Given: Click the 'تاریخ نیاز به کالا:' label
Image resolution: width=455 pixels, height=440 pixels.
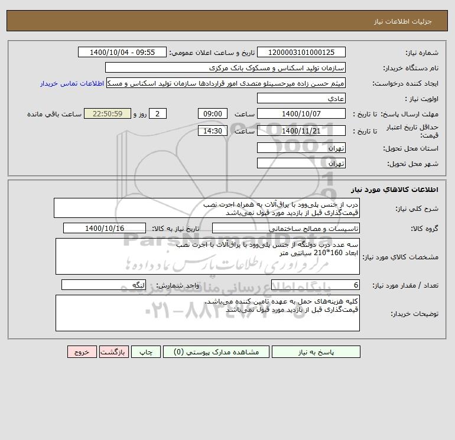Looking at the screenshot, I should [175, 229].
